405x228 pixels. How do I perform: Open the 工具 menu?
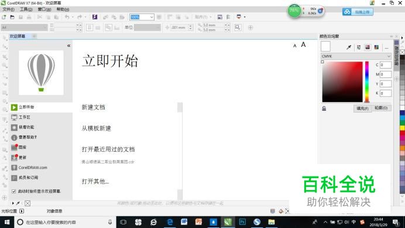pyautogui.click(x=26, y=9)
